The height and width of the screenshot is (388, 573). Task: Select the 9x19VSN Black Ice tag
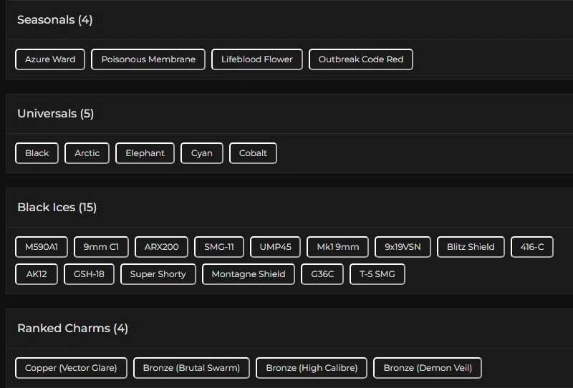(403, 247)
